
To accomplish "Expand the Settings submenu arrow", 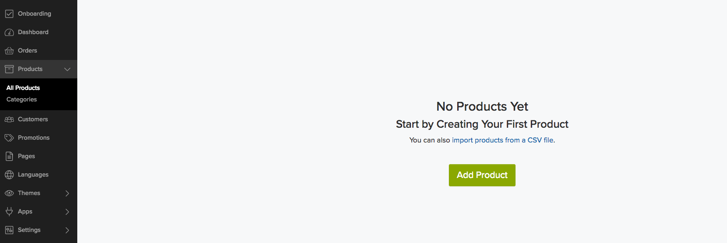I will [67, 230].
